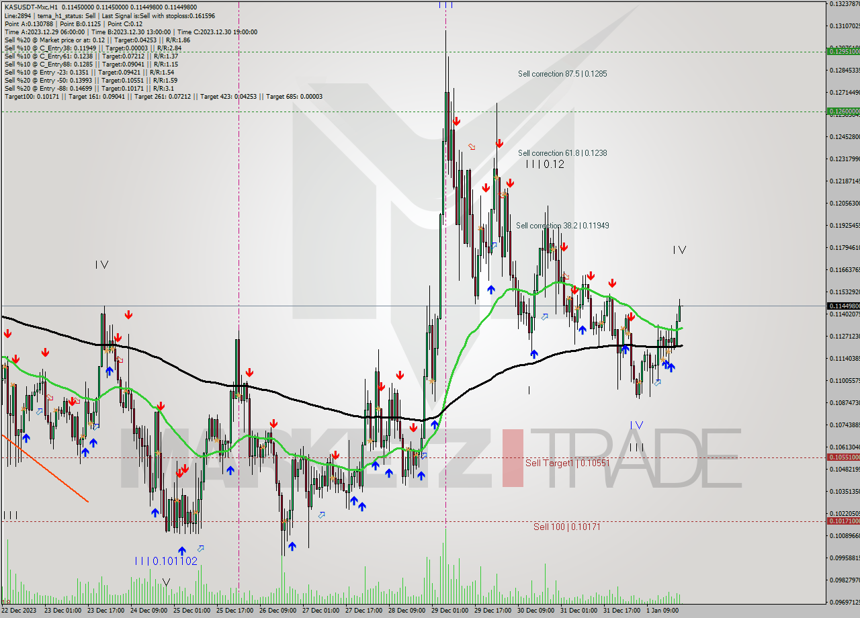Click the '26 Dec 09:00' time axis label
Image resolution: width=860 pixels, height=618 pixels.
pyautogui.click(x=277, y=611)
